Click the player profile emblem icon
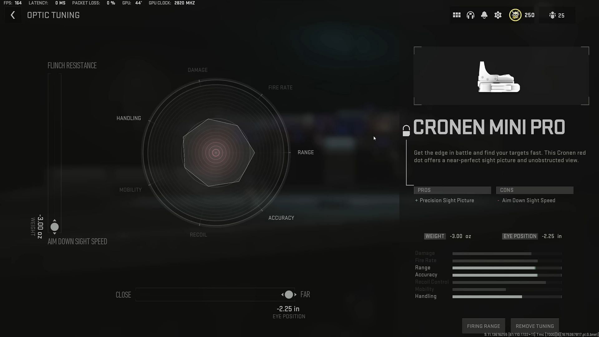599x337 pixels. tap(515, 15)
